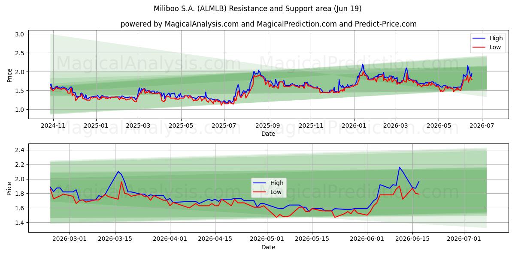The height and width of the screenshot is (257, 515).
Task: Click the 'Date' axis label under the top chart
Action: coord(268,134)
